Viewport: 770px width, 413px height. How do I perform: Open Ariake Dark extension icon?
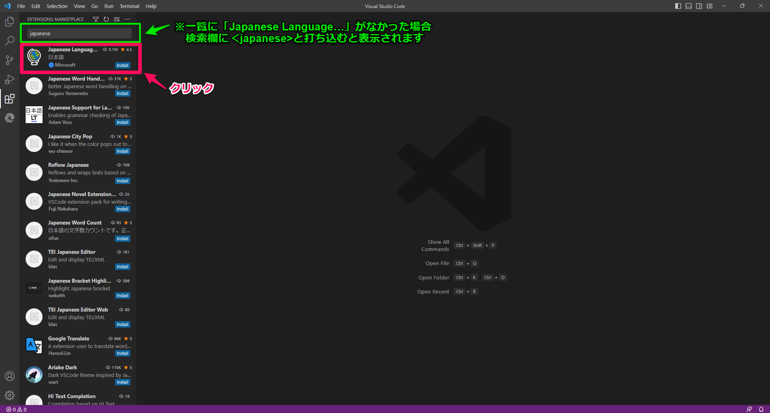pyautogui.click(x=34, y=375)
